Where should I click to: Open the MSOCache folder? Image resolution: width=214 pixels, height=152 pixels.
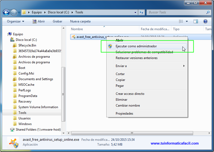(26, 85)
